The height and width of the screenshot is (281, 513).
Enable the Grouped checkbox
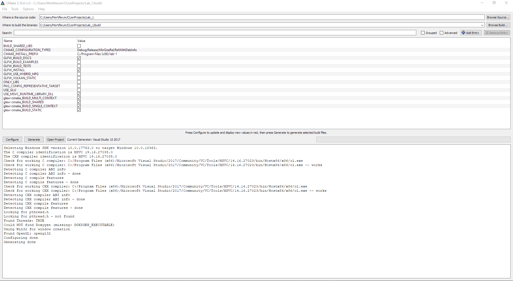click(x=423, y=33)
